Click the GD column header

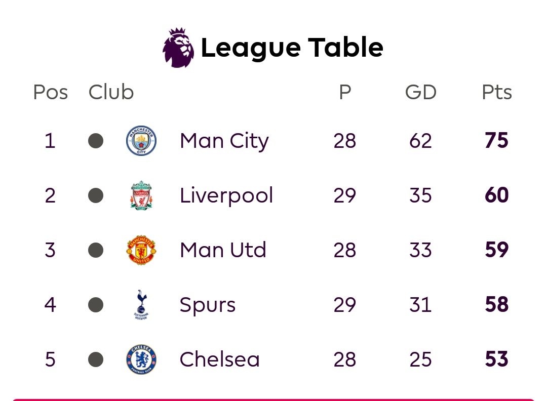[421, 93]
